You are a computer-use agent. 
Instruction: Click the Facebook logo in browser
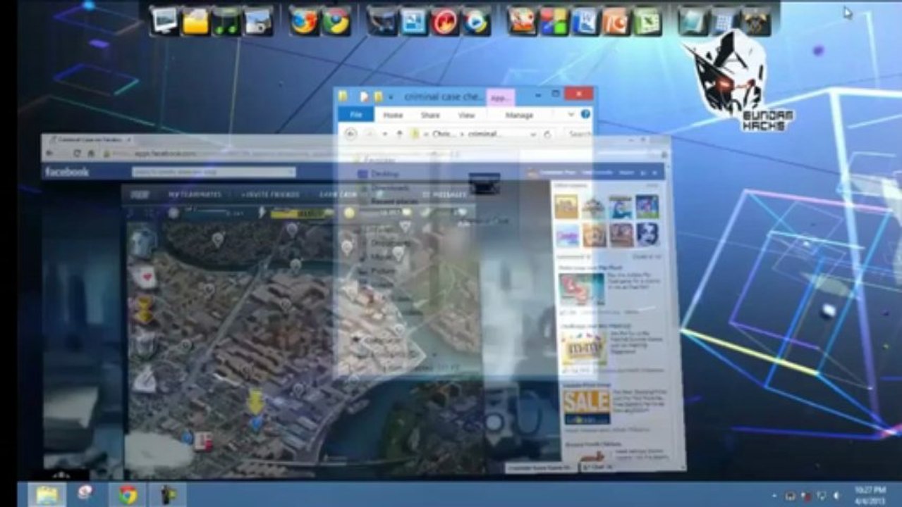pyautogui.click(x=67, y=172)
